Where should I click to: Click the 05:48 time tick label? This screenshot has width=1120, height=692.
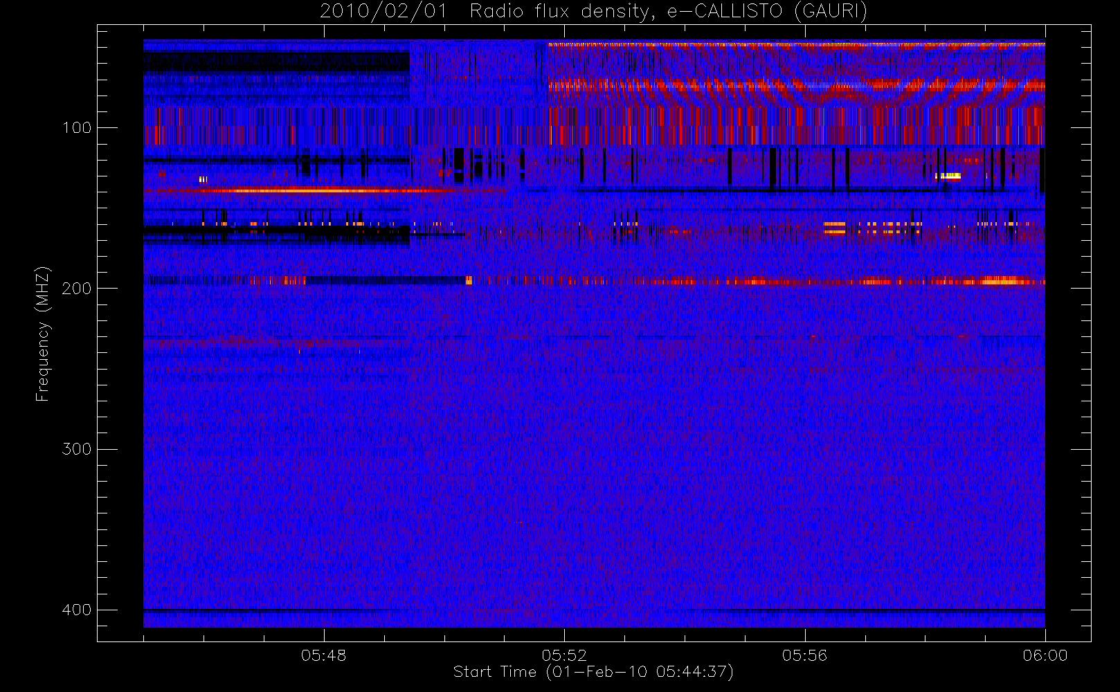point(323,655)
